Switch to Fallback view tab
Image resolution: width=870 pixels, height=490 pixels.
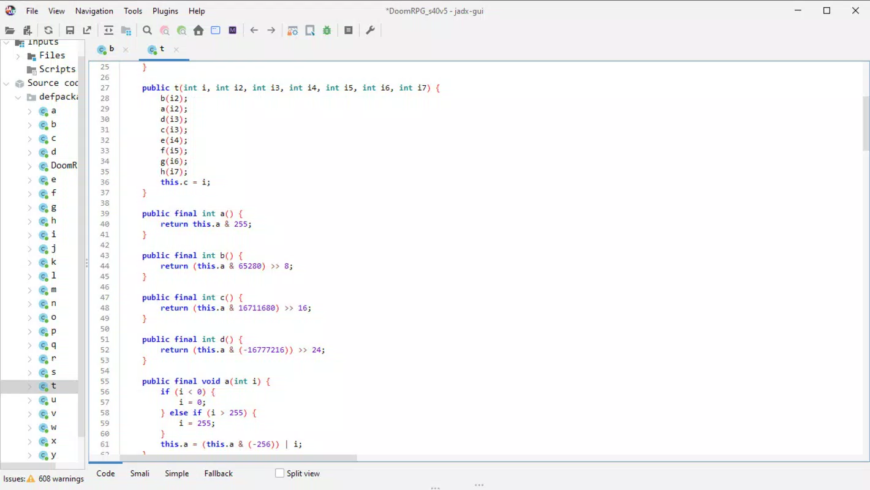218,473
